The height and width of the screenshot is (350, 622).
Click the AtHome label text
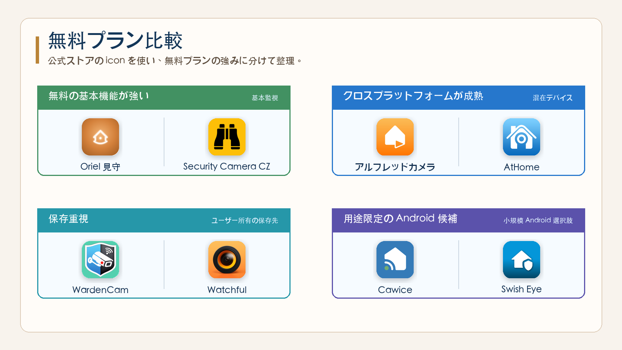(x=522, y=167)
